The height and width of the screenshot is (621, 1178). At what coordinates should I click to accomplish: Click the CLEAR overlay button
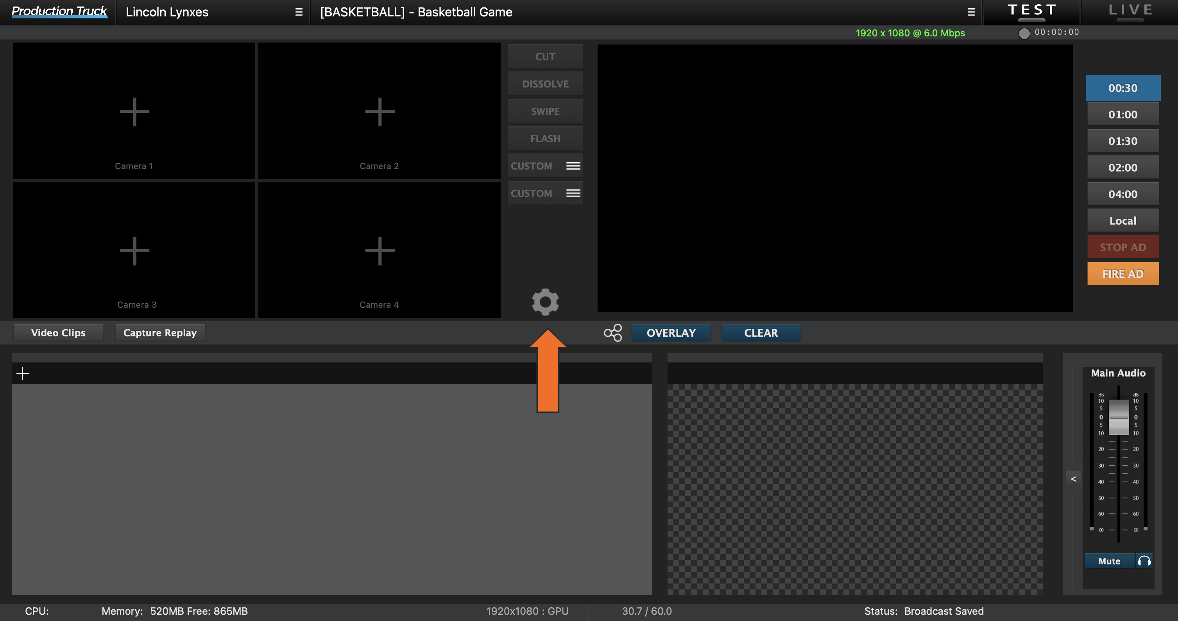(761, 333)
